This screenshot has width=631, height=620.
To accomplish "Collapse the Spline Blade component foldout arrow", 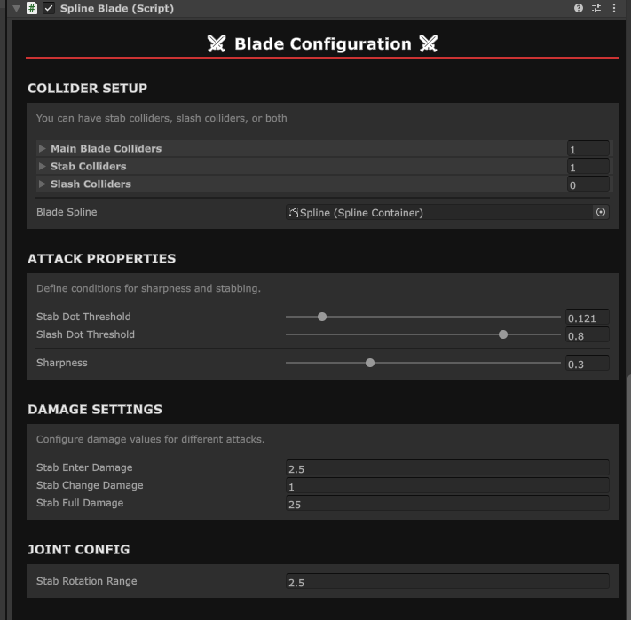I will coord(16,8).
